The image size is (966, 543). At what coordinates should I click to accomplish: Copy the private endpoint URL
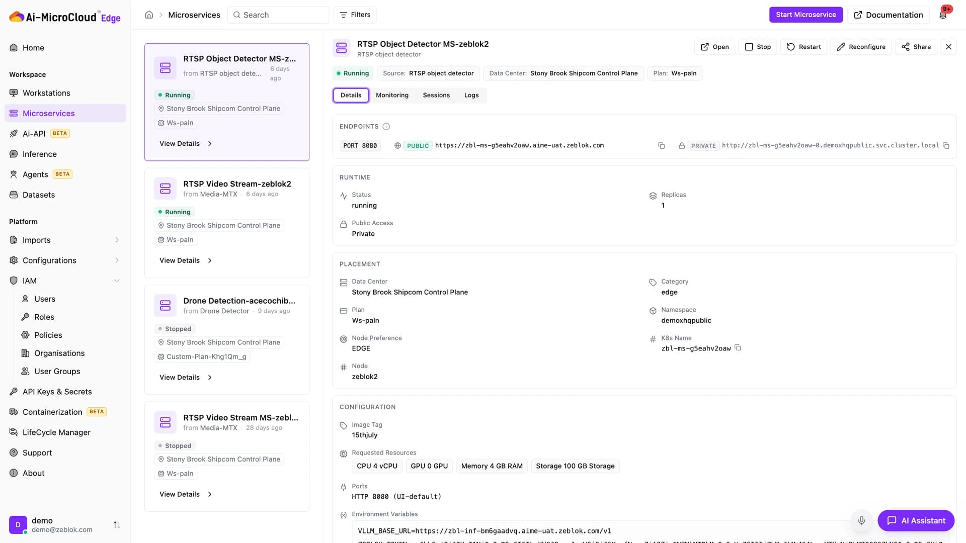[946, 146]
